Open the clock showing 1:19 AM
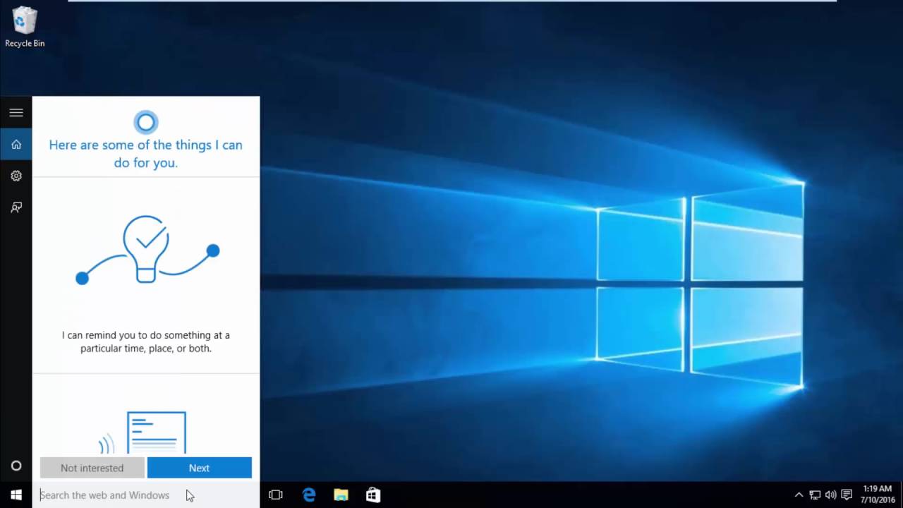903x508 pixels. [878, 495]
